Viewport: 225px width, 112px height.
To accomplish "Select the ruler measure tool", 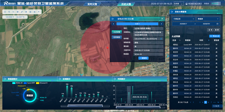I will [x=22, y=12].
